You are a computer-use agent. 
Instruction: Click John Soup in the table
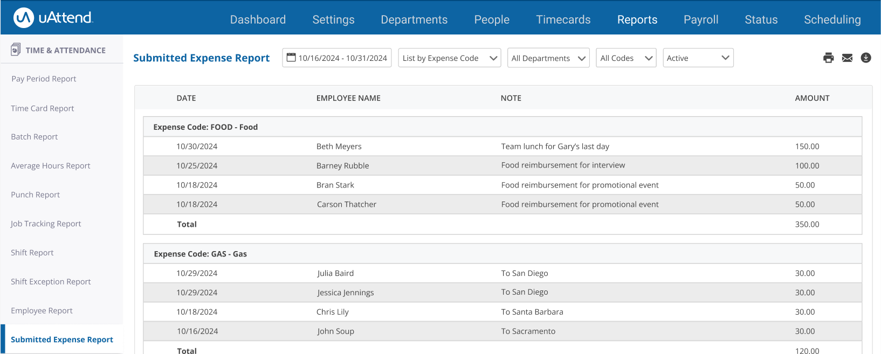(335, 331)
